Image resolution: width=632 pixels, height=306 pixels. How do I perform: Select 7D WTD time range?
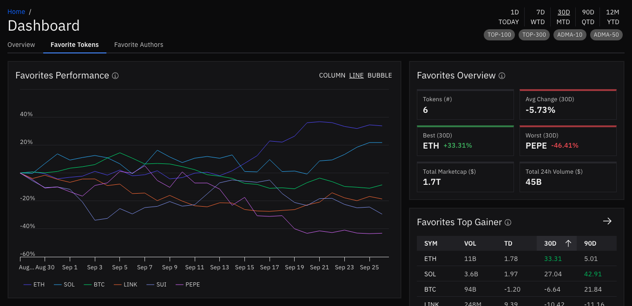pyautogui.click(x=538, y=17)
